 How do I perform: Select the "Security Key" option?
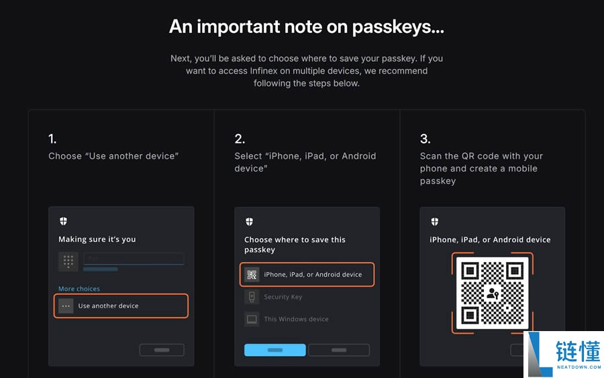283,296
